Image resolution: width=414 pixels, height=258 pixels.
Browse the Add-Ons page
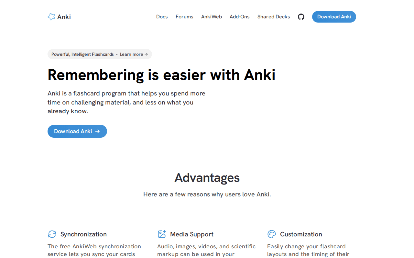(x=239, y=16)
